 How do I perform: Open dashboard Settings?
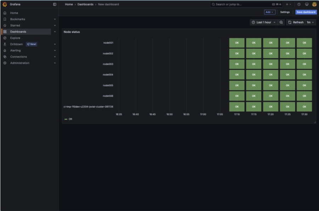(285, 12)
